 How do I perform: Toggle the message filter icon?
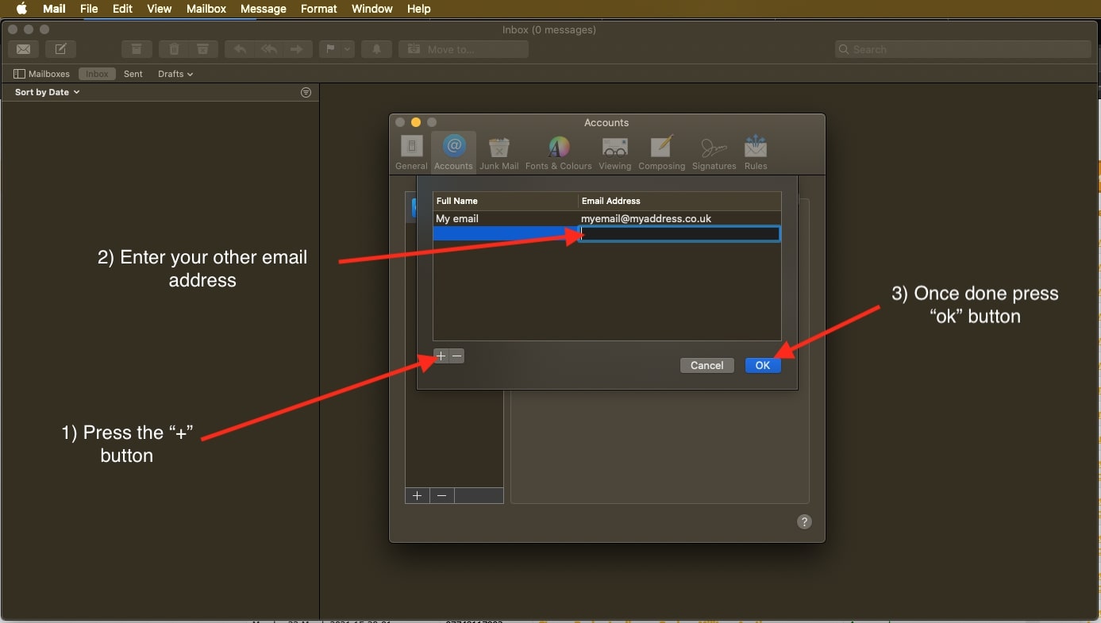coord(306,93)
